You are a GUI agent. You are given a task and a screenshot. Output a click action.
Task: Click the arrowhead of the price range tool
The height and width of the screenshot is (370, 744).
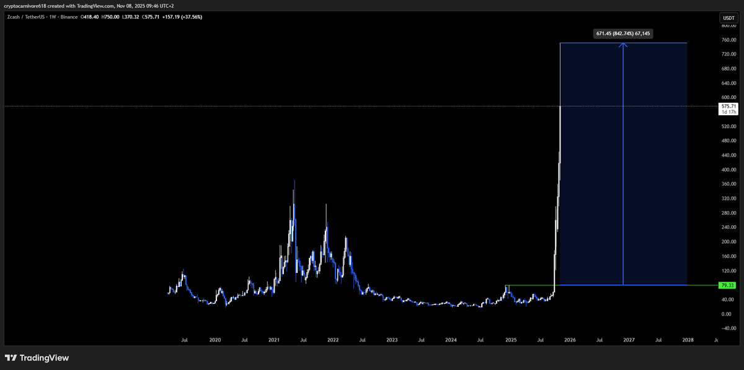click(x=622, y=44)
